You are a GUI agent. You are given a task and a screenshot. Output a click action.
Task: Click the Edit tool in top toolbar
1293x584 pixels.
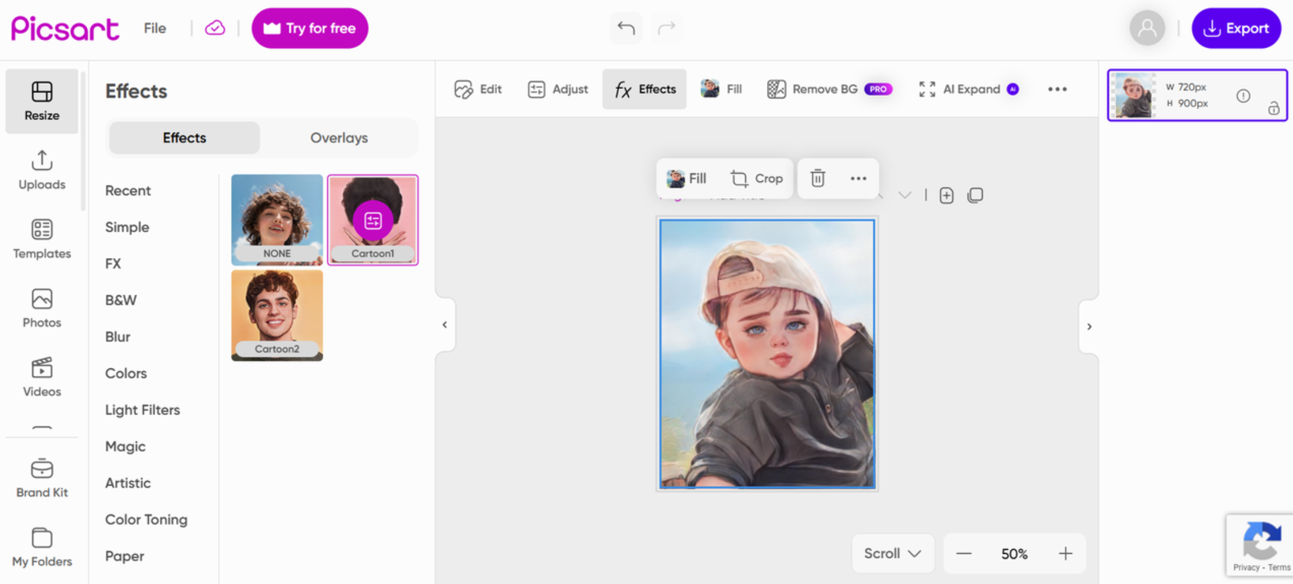(478, 89)
